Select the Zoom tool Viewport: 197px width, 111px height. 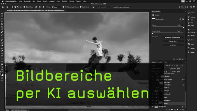pyautogui.click(x=2, y=67)
